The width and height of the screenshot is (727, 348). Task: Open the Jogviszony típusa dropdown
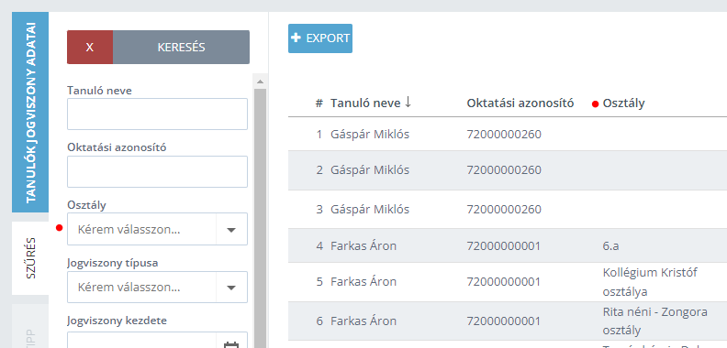157,288
